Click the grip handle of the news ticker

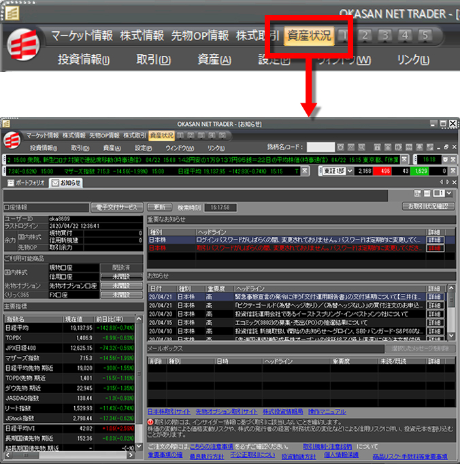[x=4, y=159]
